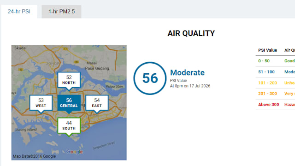Click the Pasir Gudang label on map
Image resolution: width=295 pixels, height=166 pixels.
tap(97, 68)
